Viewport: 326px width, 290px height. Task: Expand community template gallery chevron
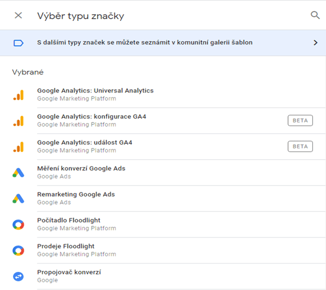click(315, 43)
